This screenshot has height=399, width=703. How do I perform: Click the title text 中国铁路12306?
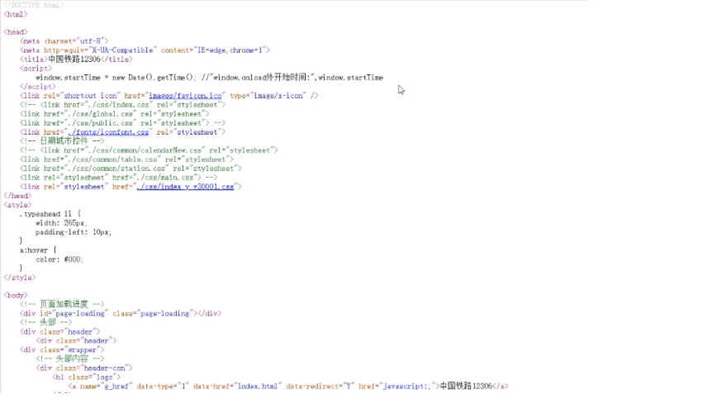(x=74, y=59)
